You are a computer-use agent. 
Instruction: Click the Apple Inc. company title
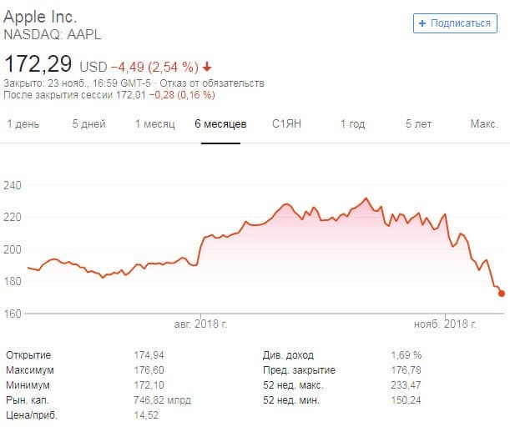coord(39,17)
